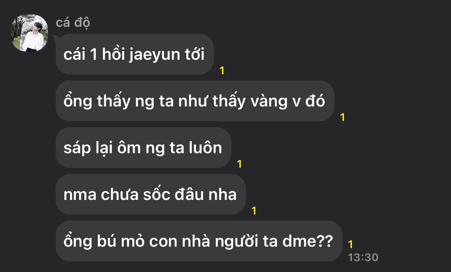Click unread count above the 13:30 time
Image resolution: width=451 pixels, height=272 pixels.
350,244
